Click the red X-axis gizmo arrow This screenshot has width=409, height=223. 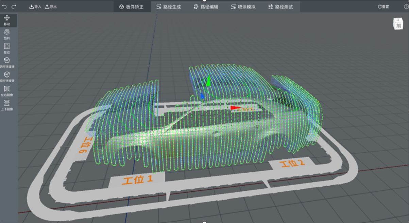[235, 108]
